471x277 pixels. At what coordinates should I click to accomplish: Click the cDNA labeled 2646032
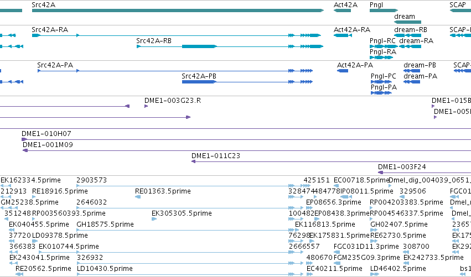[92, 202]
